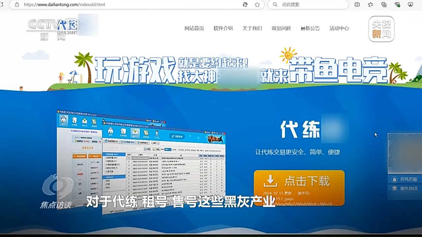Click the site permissions icon left of URL
This screenshot has height=237, width=422.
tap(16, 5)
